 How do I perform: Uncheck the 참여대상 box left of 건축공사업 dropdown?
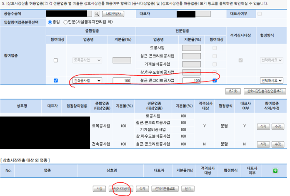pyautogui.click(x=56, y=81)
